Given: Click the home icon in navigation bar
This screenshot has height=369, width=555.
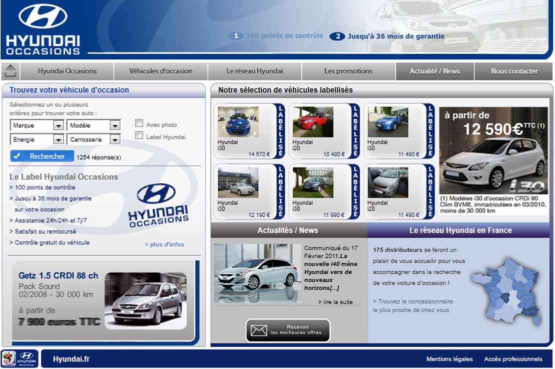Looking at the screenshot, I should [10, 71].
